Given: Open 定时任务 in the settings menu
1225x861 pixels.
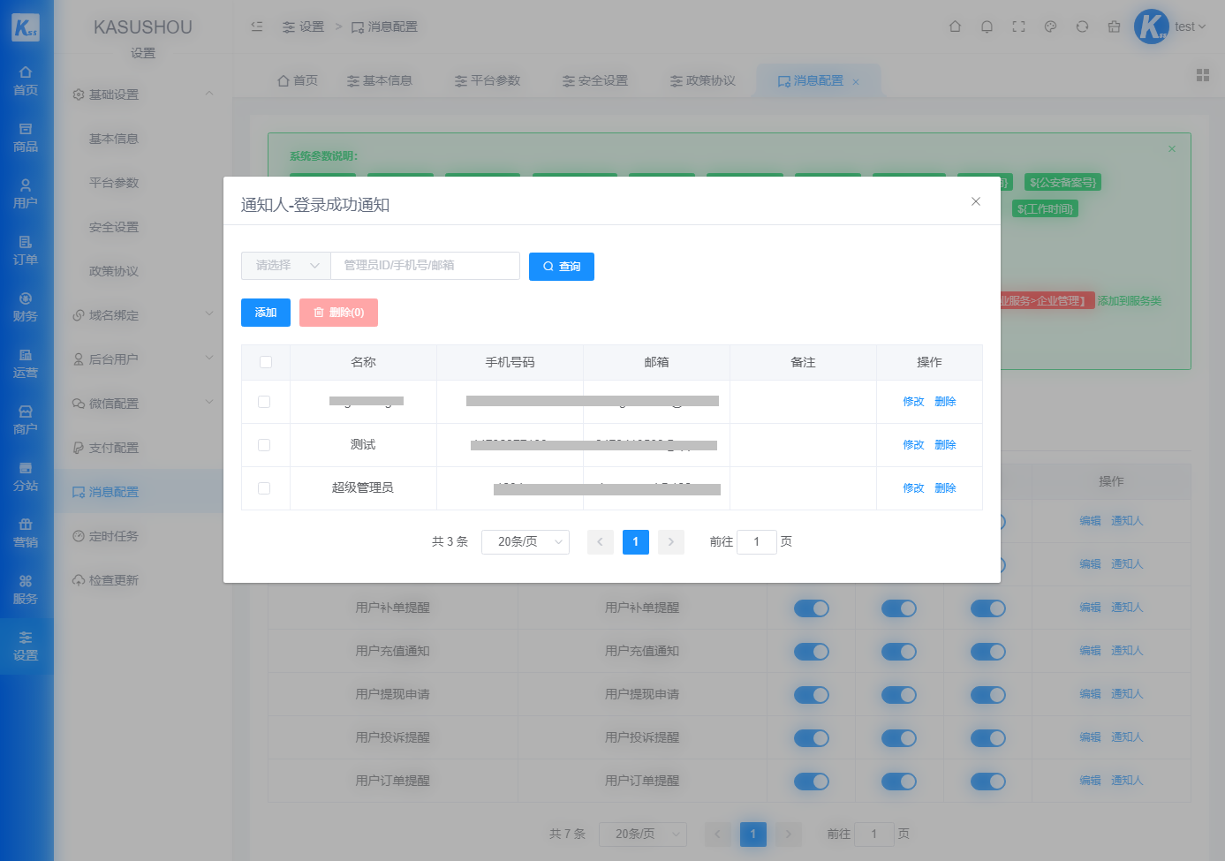Looking at the screenshot, I should (142, 536).
